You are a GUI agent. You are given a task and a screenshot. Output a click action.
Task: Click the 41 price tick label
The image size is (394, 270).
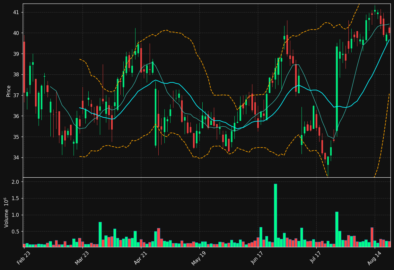[16, 12]
